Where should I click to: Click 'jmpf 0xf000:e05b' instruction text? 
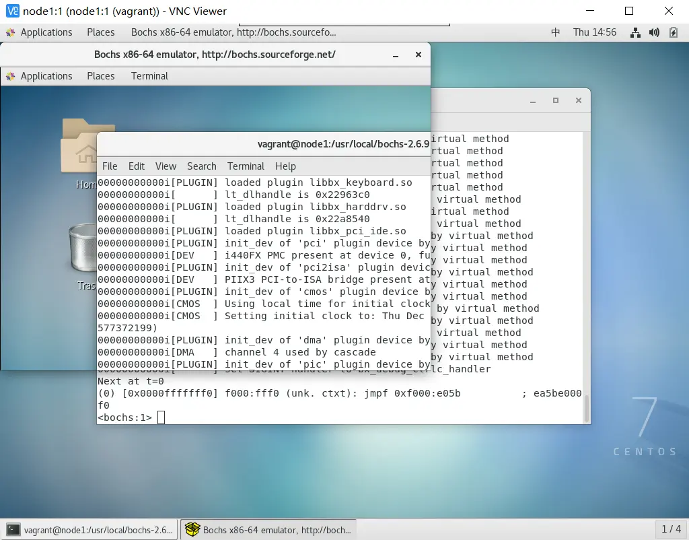pos(412,393)
